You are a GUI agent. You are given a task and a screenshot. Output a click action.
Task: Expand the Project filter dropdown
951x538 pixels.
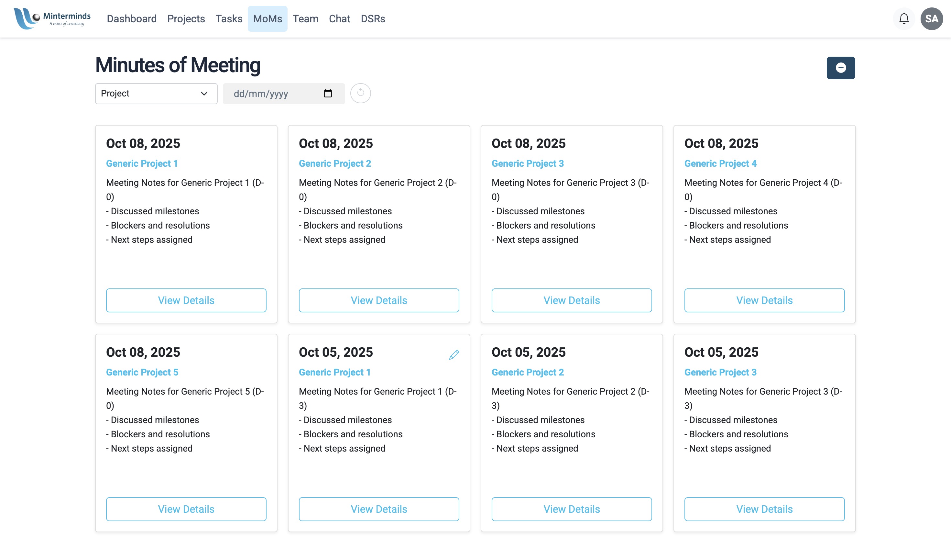click(x=156, y=94)
